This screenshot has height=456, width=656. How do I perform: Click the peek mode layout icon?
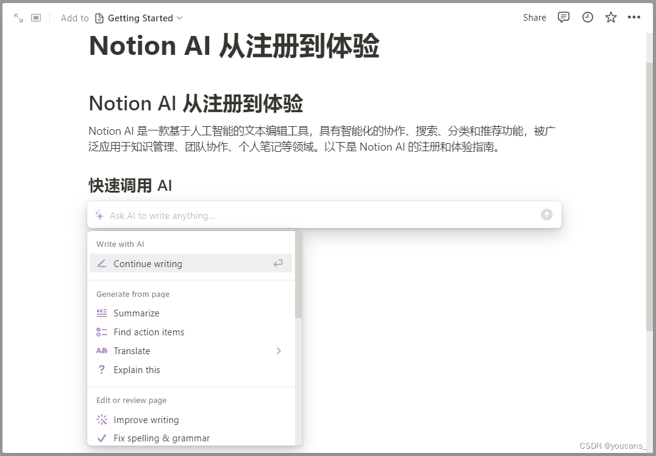coord(36,18)
